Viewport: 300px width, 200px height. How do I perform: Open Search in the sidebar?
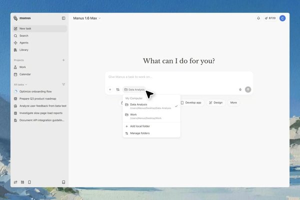39,36
